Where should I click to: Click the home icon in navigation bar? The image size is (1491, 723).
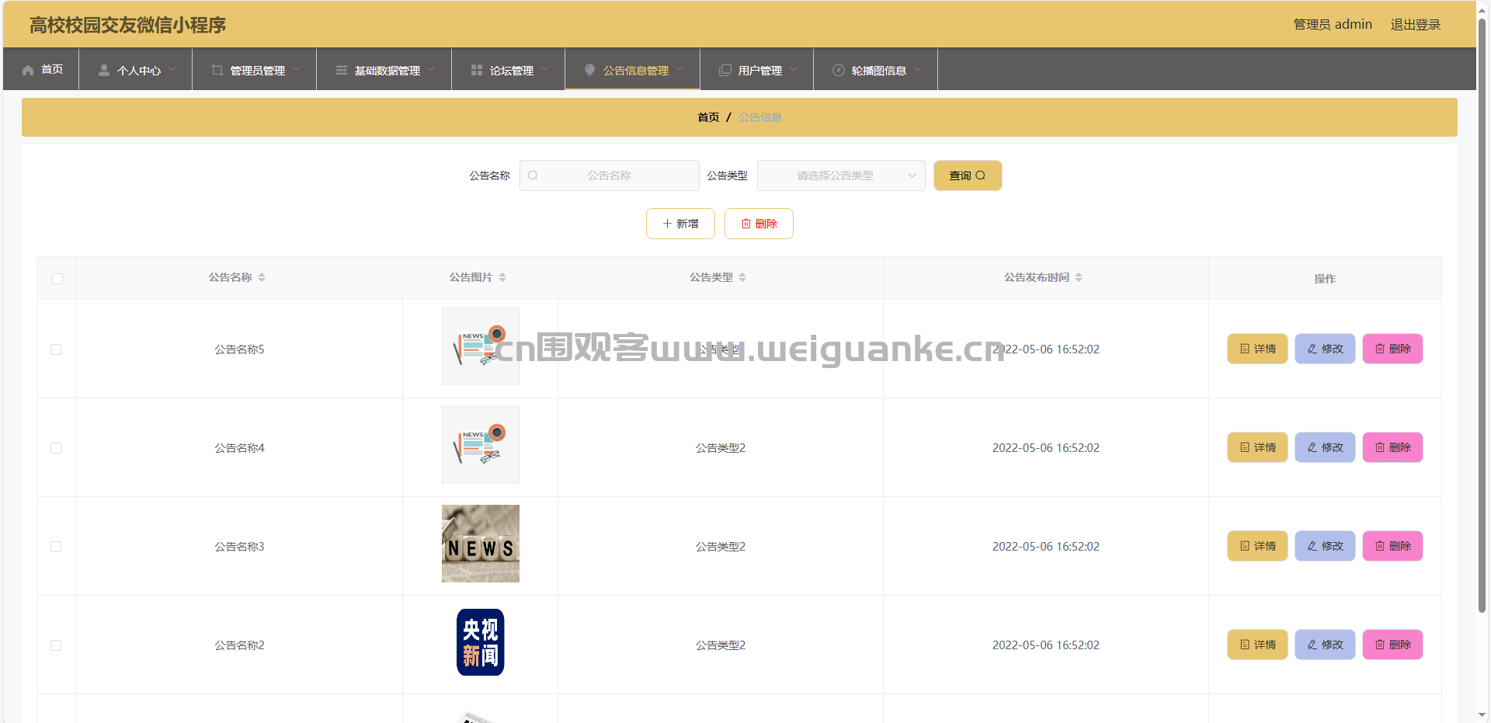point(28,70)
